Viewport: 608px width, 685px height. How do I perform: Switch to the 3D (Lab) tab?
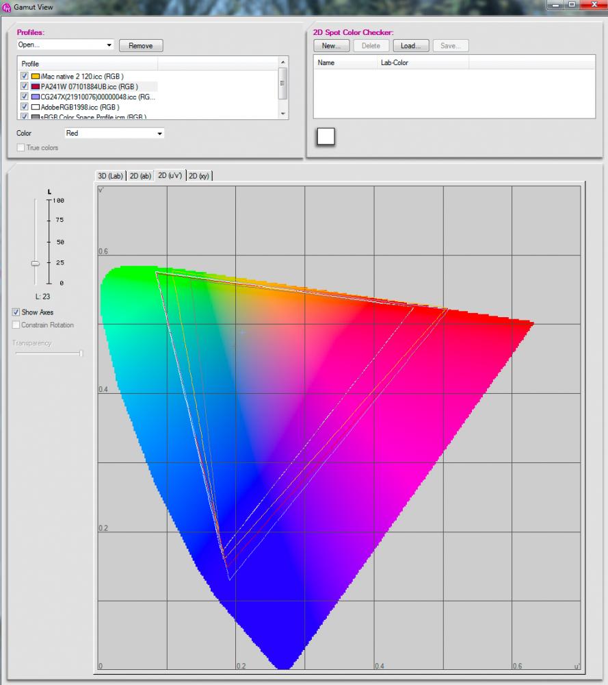[x=110, y=176]
